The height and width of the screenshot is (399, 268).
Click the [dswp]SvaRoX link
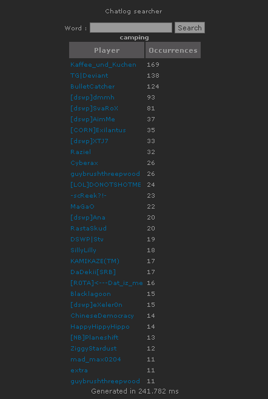(95, 109)
